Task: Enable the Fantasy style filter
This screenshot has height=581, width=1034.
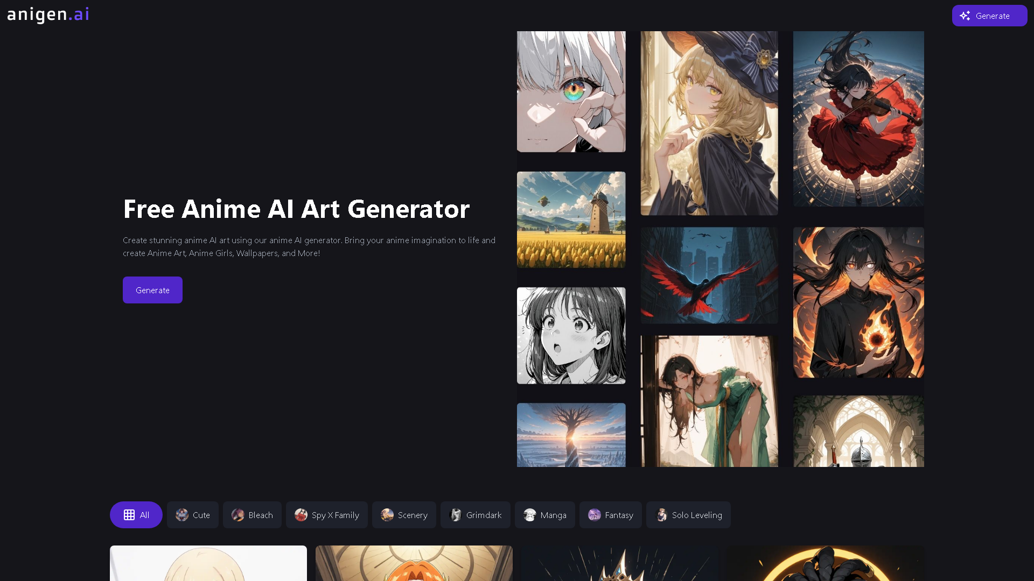Action: [610, 515]
